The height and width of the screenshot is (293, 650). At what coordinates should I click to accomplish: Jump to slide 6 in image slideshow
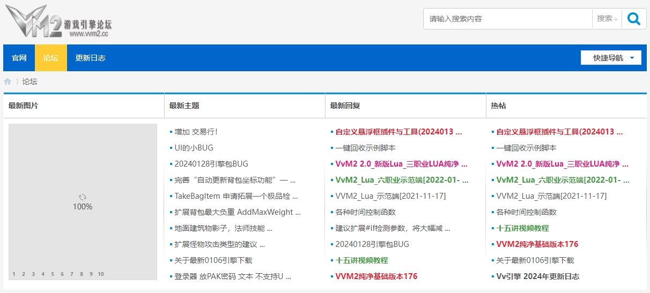click(x=62, y=274)
